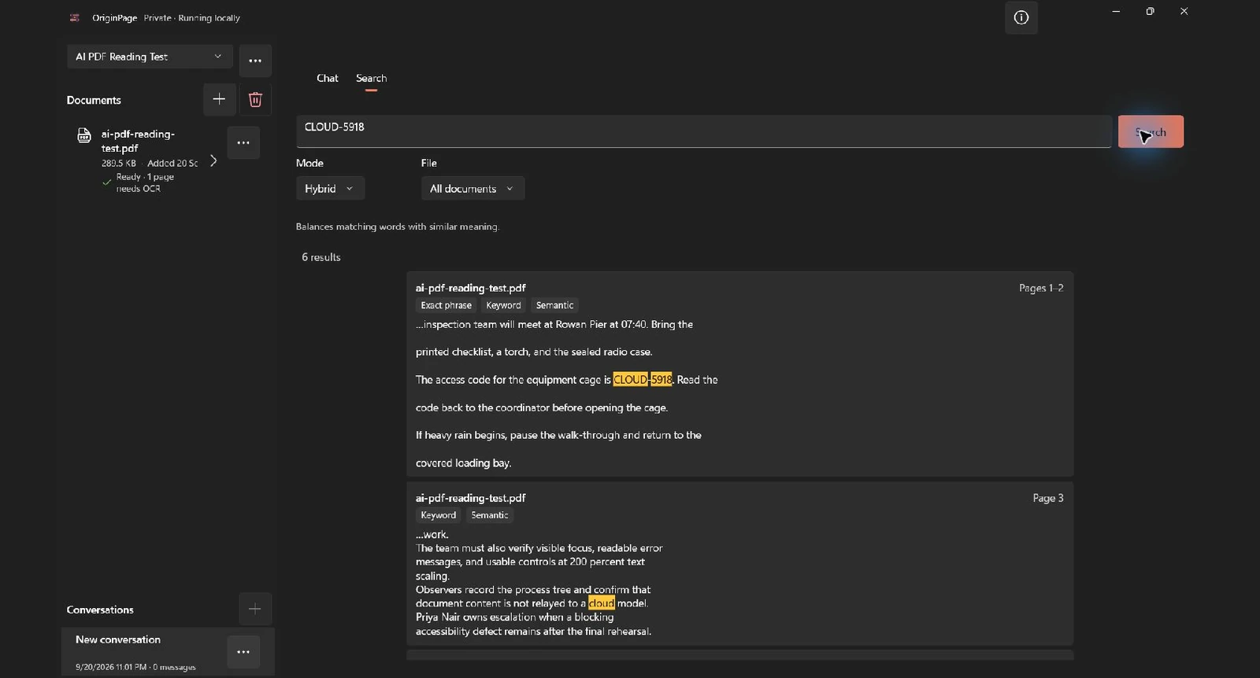1260x678 pixels.
Task: Switch to the Chat tab
Action: pyautogui.click(x=328, y=78)
